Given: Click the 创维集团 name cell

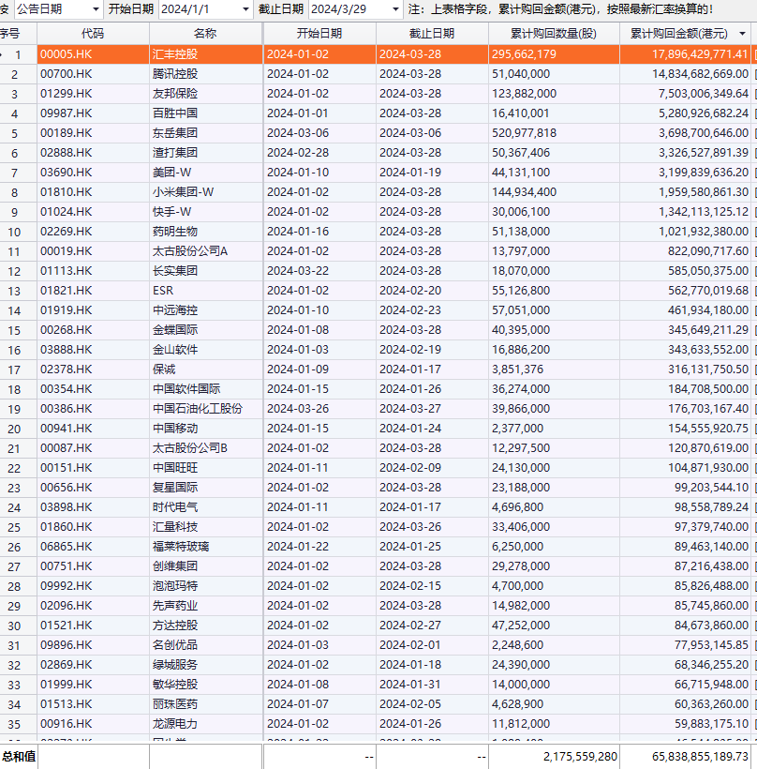Looking at the screenshot, I should (x=205, y=565).
